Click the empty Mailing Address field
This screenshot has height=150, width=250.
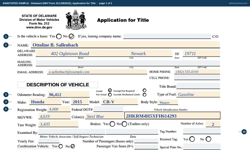point(128,63)
